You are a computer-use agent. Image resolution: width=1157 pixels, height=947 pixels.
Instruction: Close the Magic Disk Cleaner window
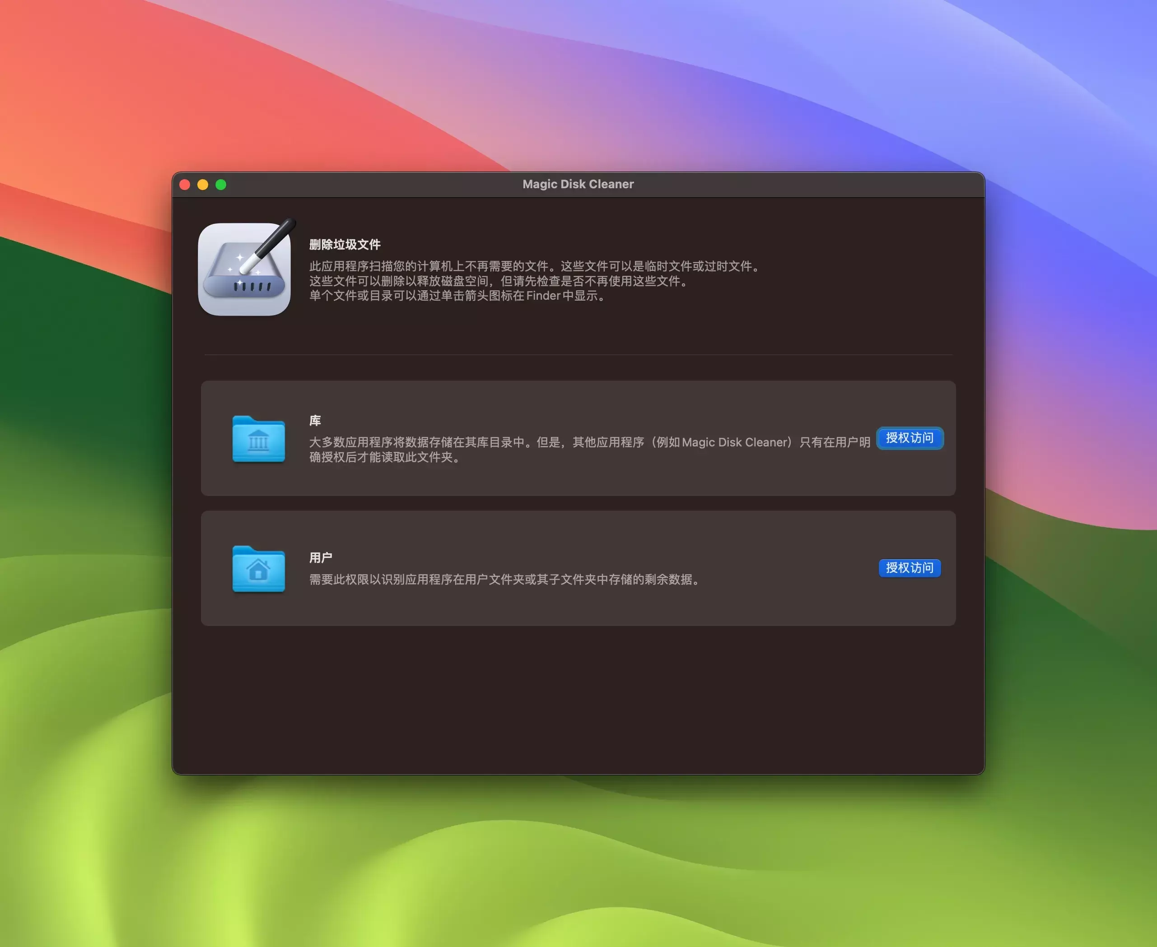184,184
